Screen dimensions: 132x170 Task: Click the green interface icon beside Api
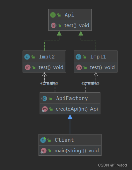[53, 15]
